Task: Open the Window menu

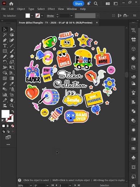Action: coord(72,9)
